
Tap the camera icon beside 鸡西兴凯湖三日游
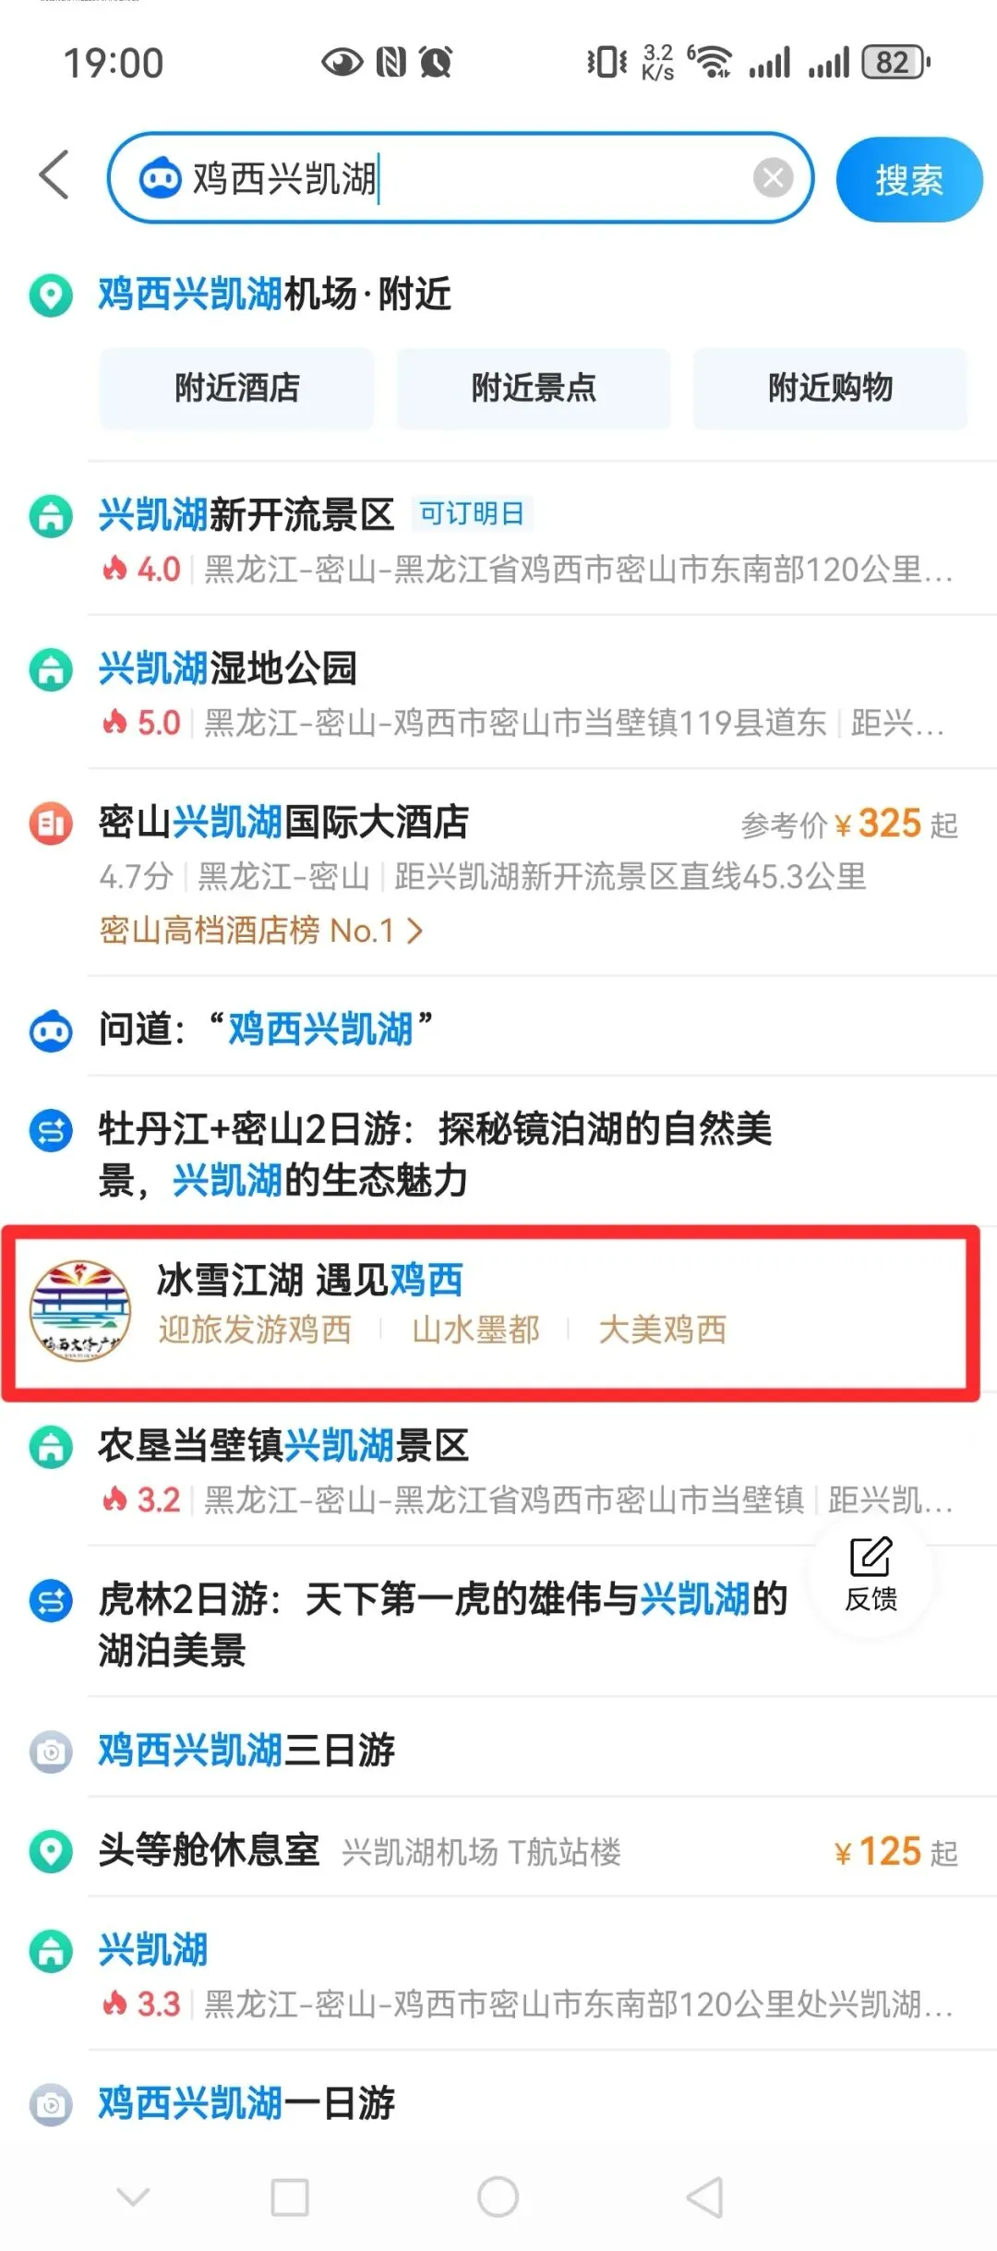click(x=51, y=1751)
